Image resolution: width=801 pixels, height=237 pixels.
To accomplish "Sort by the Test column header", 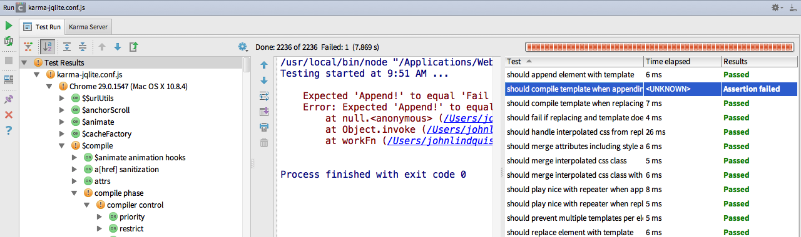I will point(574,62).
